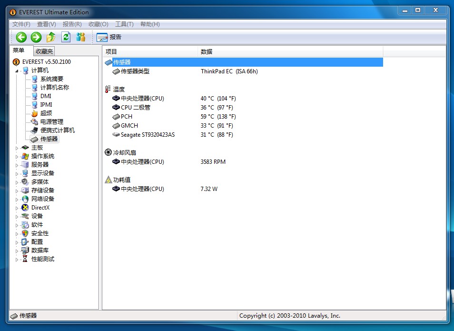Refresh the page using the Refresh icon
This screenshot has height=331, width=454.
click(x=66, y=37)
